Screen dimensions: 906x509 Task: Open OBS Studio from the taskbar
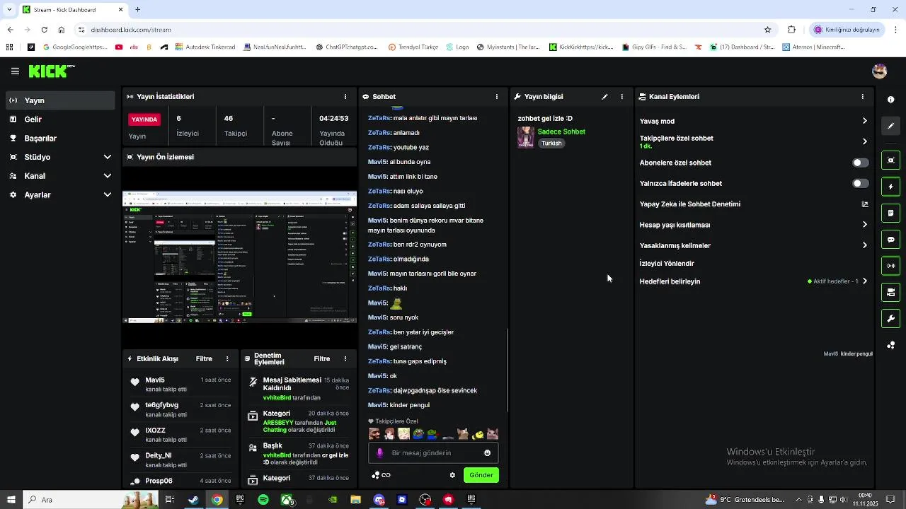[425, 500]
